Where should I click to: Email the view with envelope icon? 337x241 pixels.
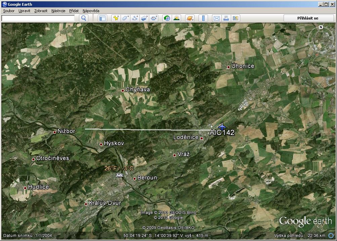click(216, 18)
